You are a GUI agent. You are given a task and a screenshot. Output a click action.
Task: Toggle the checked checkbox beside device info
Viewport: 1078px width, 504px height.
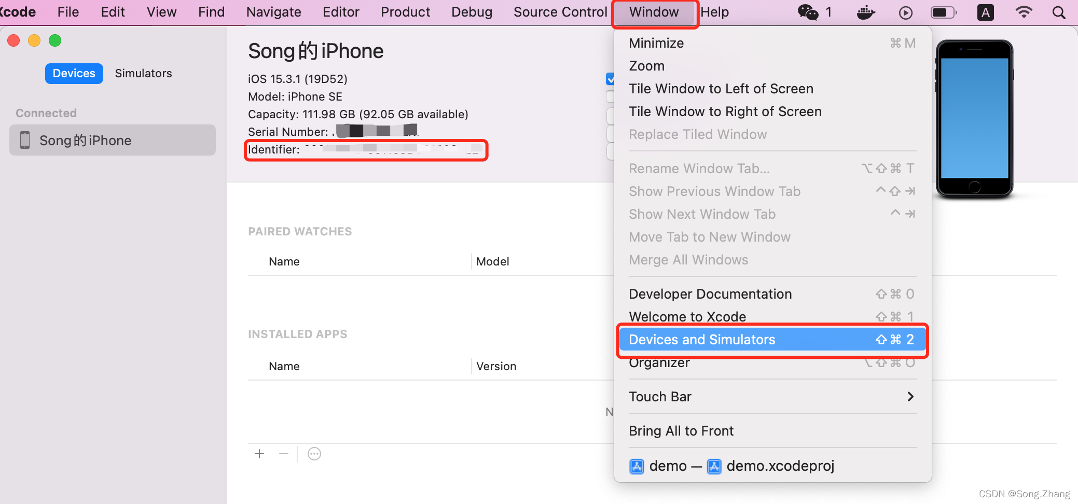[610, 79]
